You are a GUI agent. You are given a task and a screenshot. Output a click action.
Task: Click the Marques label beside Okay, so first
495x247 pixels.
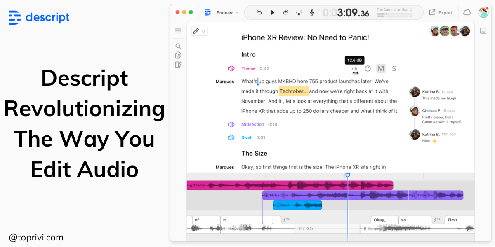(225, 167)
